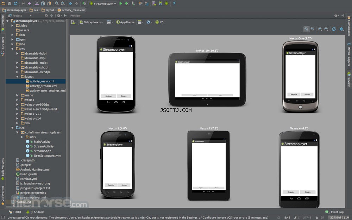
Task: Collapse the src folder
Action: (13, 128)
